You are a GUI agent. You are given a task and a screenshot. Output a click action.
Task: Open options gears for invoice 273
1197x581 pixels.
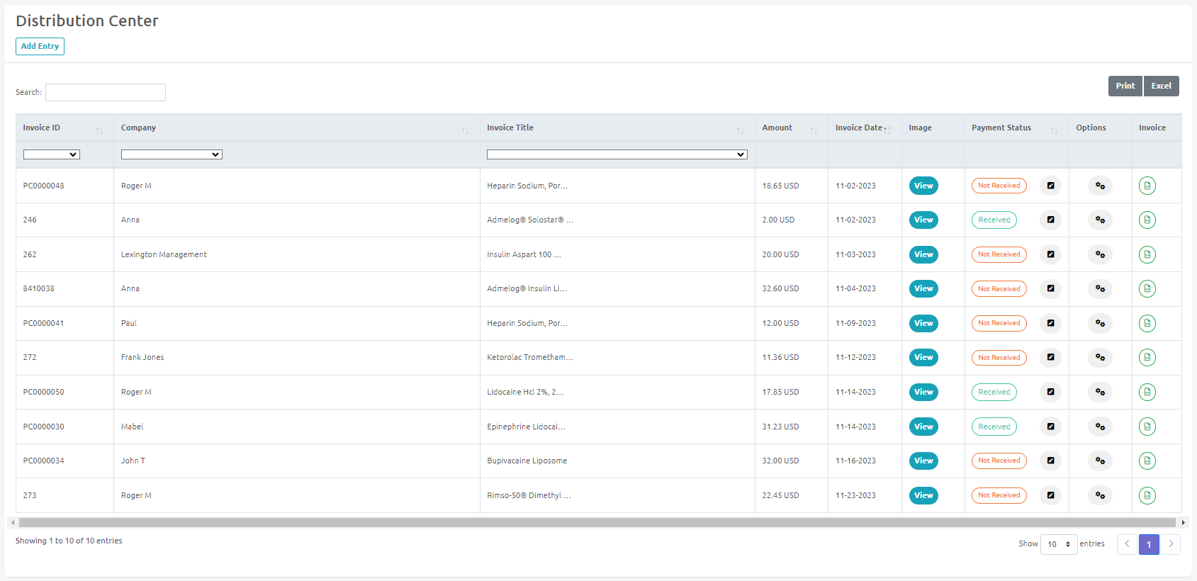1100,495
